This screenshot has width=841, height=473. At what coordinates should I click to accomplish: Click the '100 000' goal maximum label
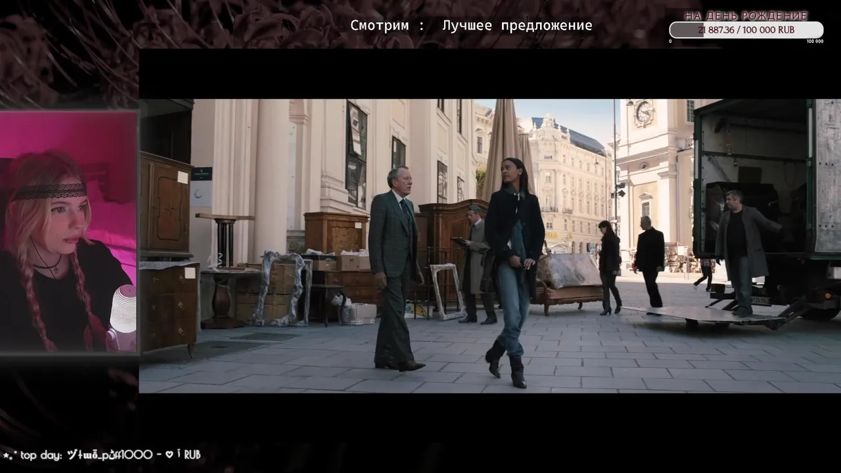click(815, 41)
